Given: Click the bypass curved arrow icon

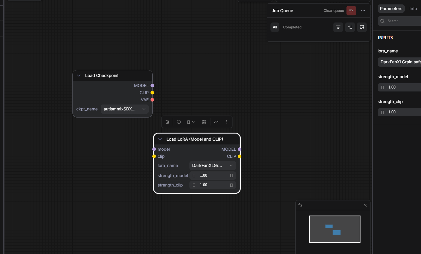Looking at the screenshot, I should (x=216, y=122).
